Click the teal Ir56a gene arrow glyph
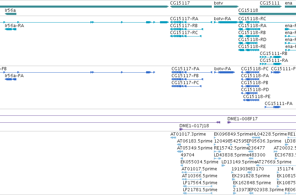 [10, 14]
